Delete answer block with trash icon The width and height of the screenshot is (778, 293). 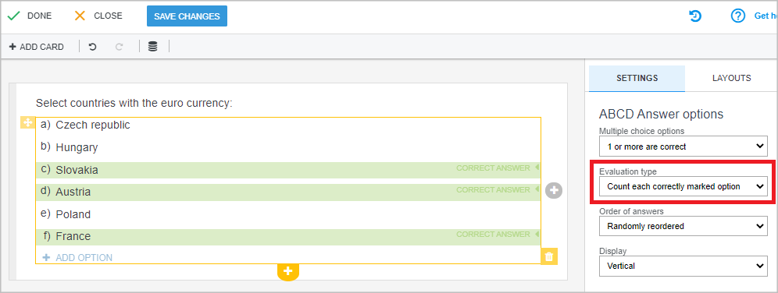[x=549, y=257]
